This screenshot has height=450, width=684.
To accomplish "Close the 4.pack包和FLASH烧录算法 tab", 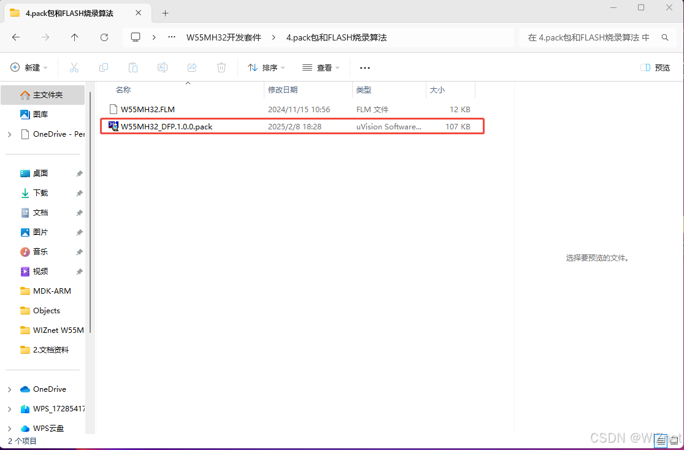I will [138, 13].
